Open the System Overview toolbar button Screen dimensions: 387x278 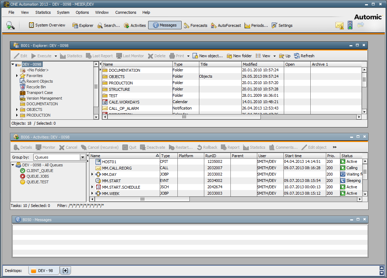[x=47, y=25]
